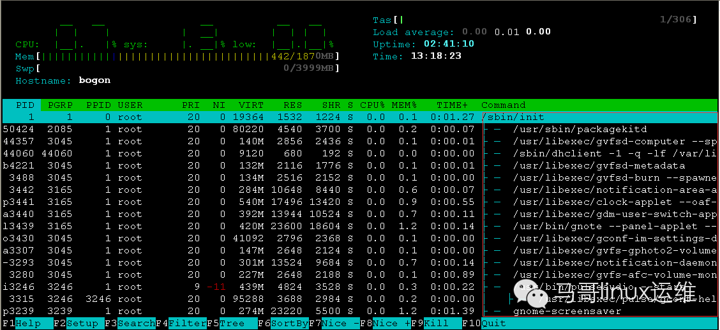Sort by the PPID column header
Image resolution: width=720 pixels, height=330 pixels.
click(x=98, y=105)
